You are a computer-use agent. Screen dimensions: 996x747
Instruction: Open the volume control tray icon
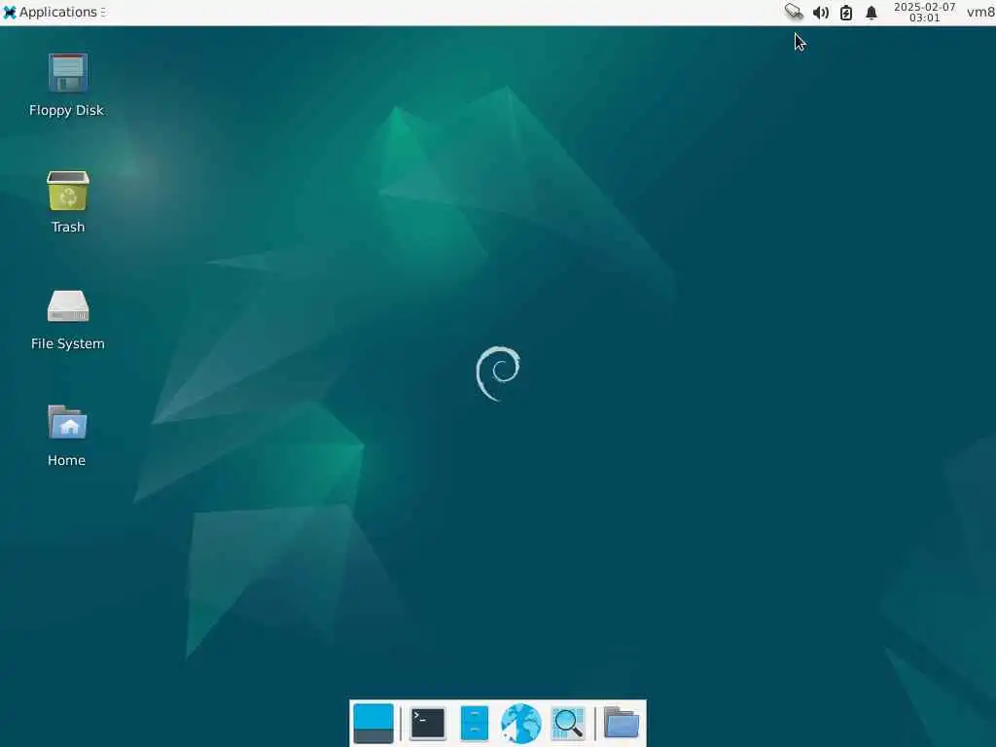(821, 13)
